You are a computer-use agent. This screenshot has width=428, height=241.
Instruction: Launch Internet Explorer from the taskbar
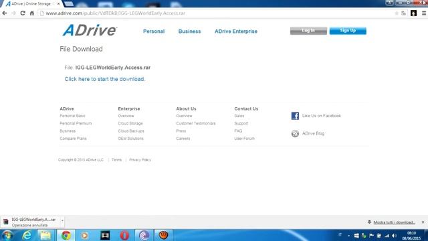click(x=27, y=235)
